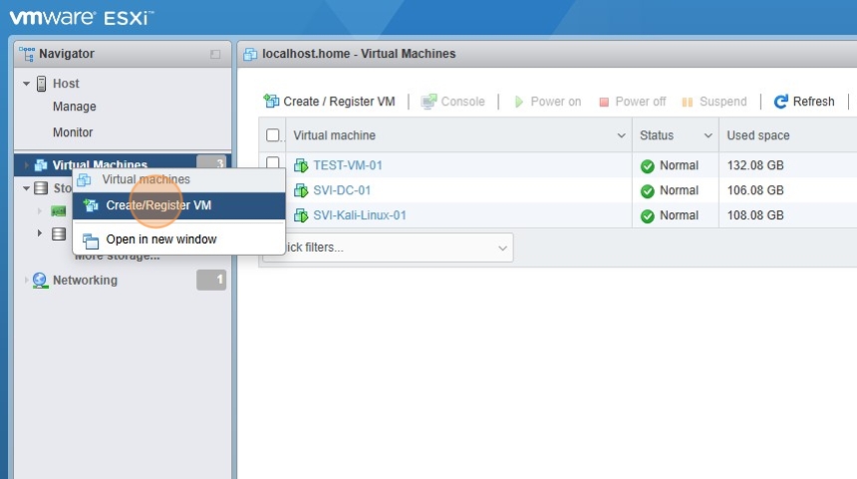
Task: Click the VMware ESXi logo
Action: [x=82, y=18]
